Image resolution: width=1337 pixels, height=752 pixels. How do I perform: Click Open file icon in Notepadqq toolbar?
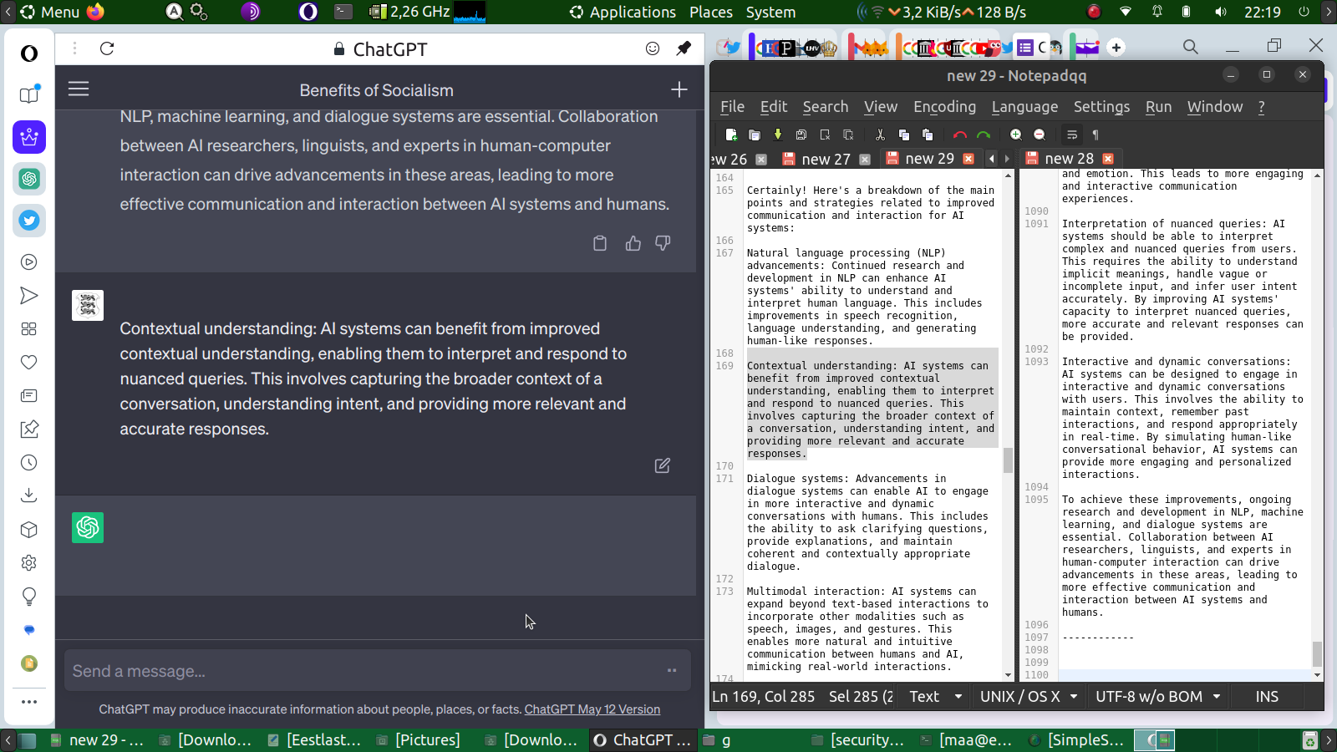click(755, 135)
